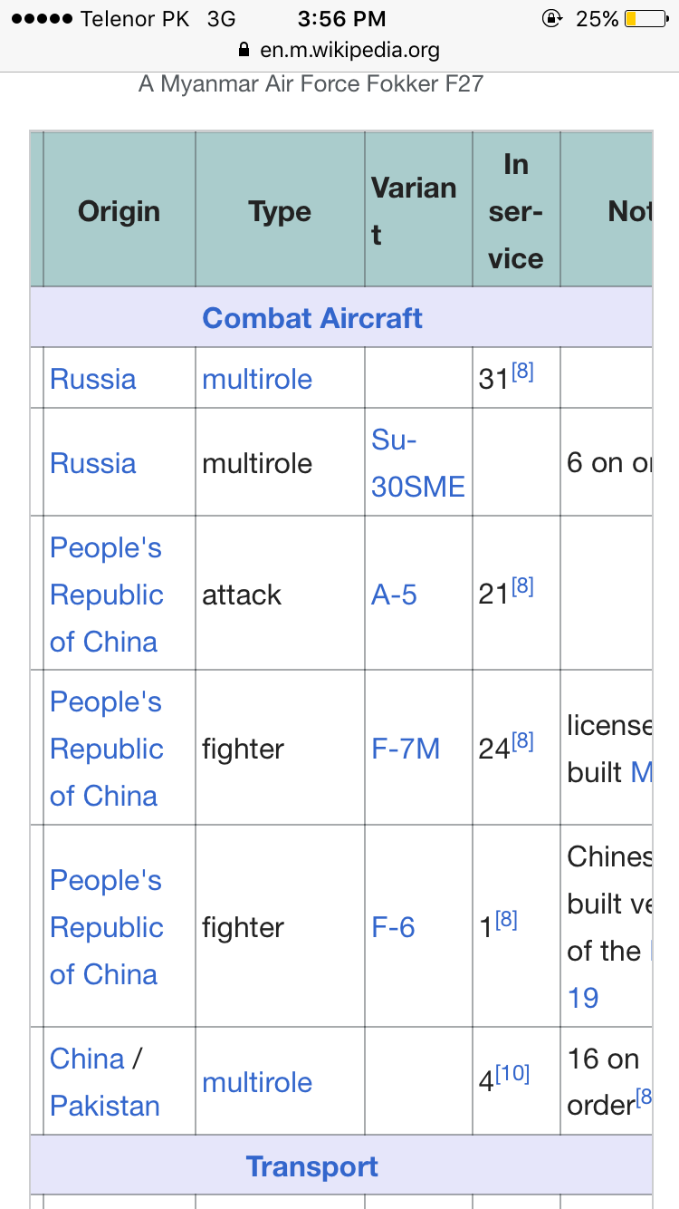This screenshot has width=679, height=1209.
Task: Open the F-6 variant link
Action: pos(394,926)
